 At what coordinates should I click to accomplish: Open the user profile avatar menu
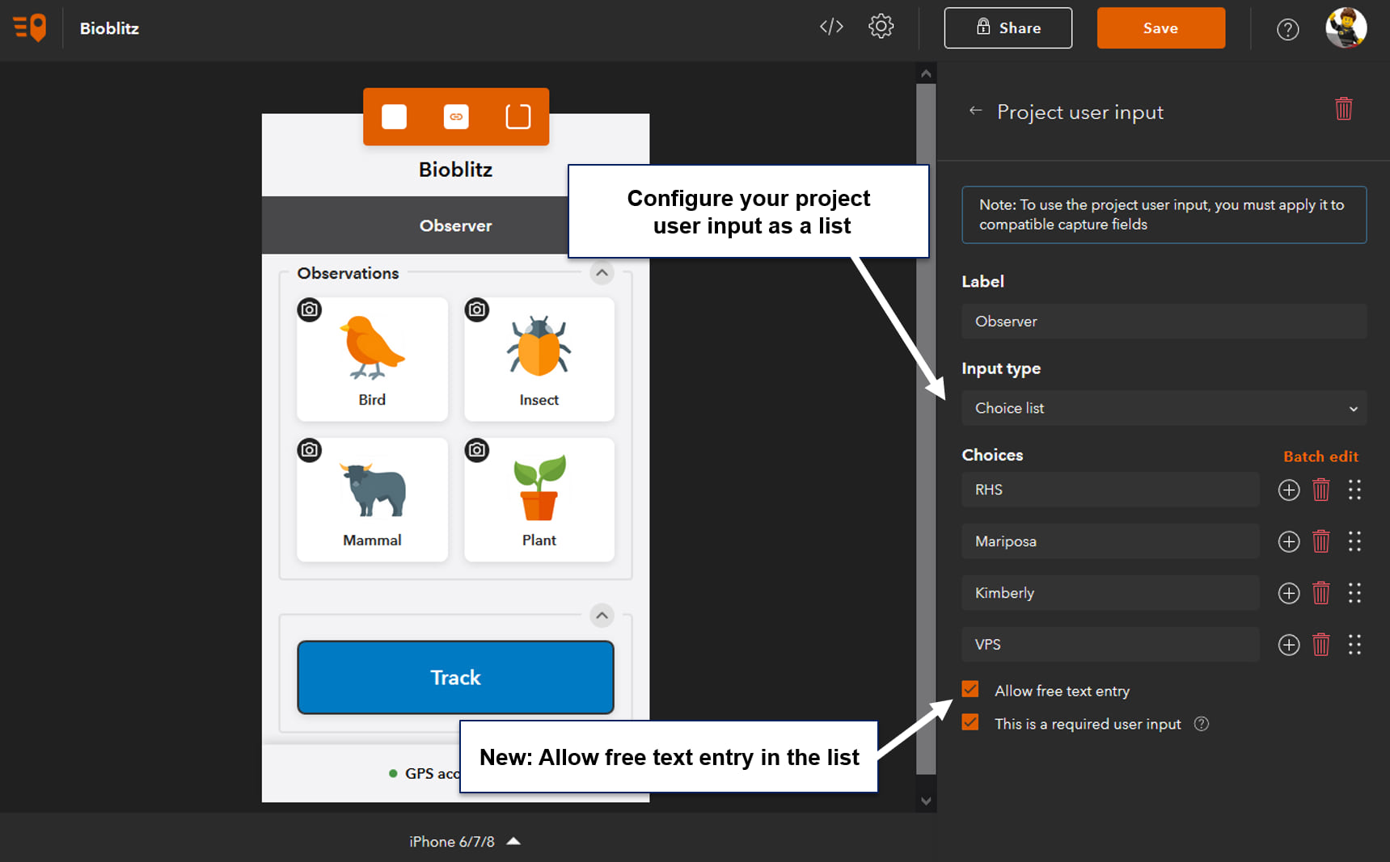click(x=1346, y=27)
